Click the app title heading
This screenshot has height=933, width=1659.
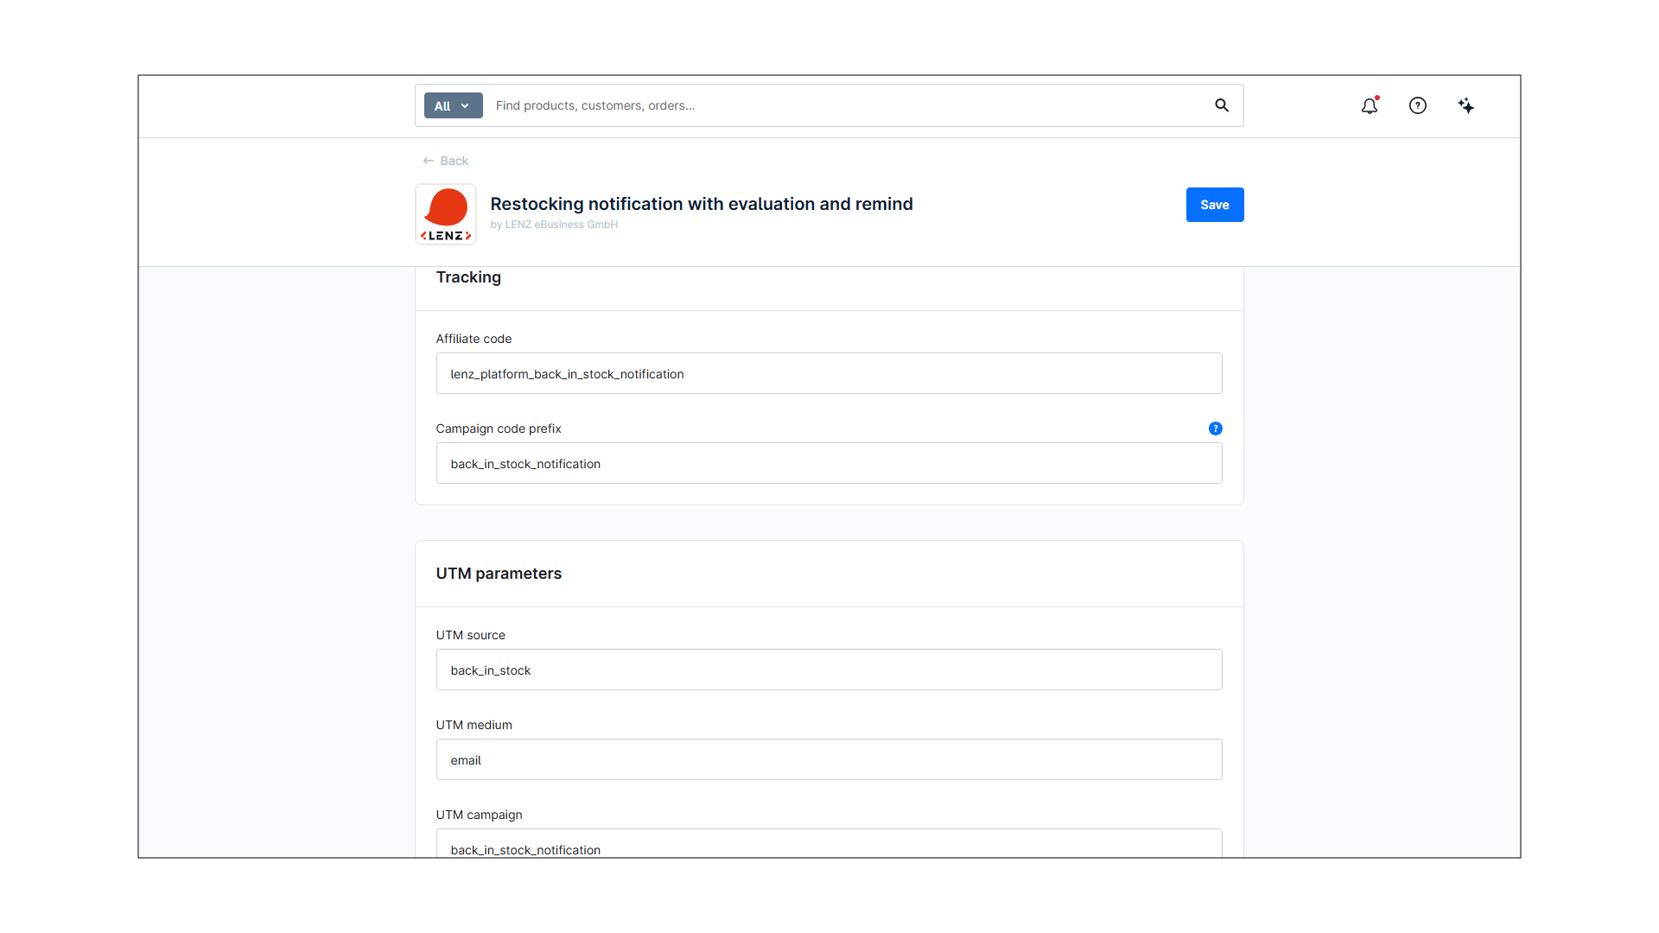(701, 204)
